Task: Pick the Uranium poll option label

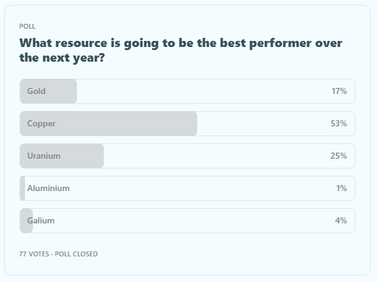Action: pos(44,156)
